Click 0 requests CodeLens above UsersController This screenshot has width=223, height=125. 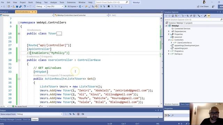[47, 57]
